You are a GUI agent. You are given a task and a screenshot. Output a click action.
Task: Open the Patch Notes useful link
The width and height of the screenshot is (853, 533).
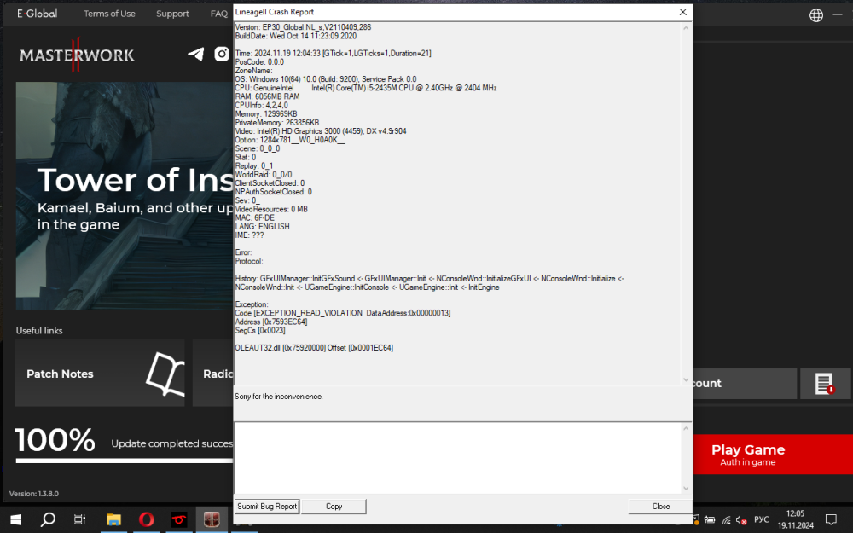100,374
